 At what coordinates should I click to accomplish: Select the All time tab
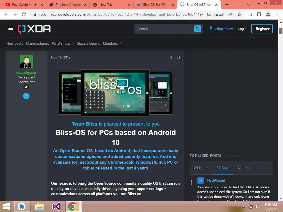click(243, 168)
